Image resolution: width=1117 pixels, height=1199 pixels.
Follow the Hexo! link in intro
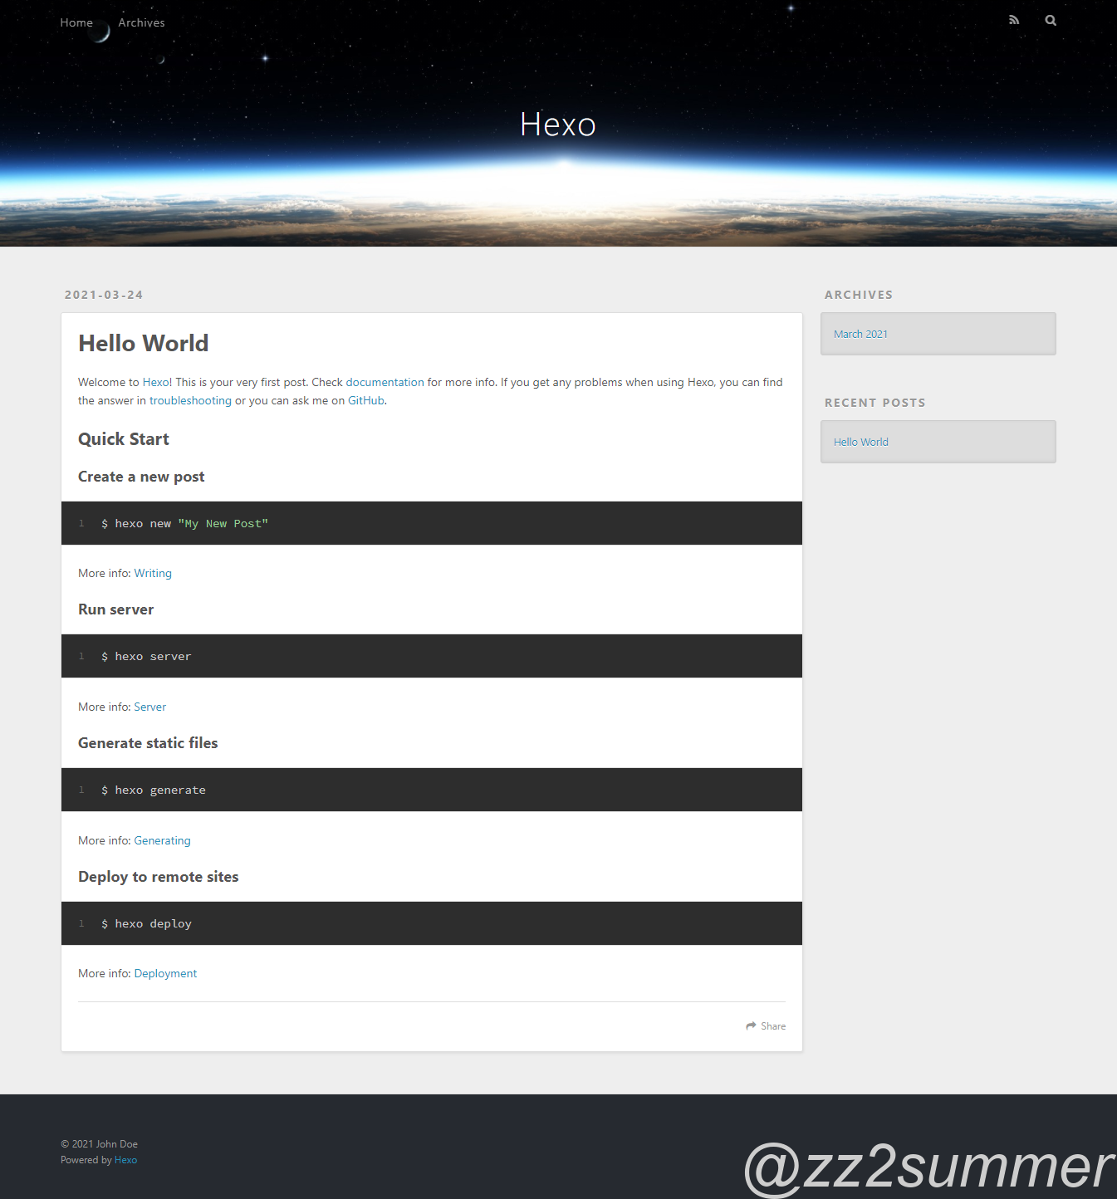tap(156, 382)
